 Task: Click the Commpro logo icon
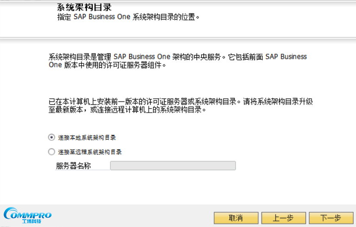click(x=27, y=214)
